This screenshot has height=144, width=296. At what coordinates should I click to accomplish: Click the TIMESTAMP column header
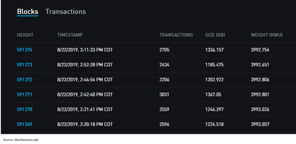coord(70,35)
